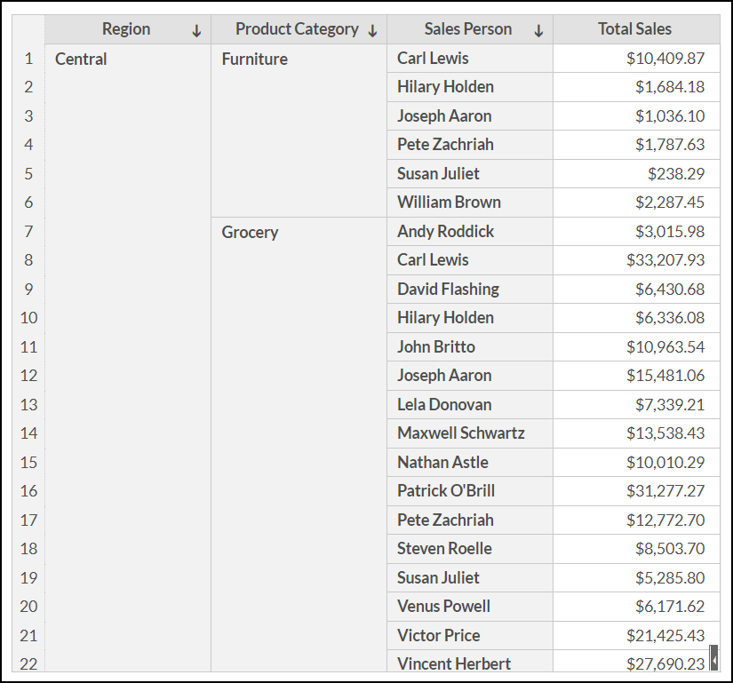This screenshot has height=683, width=733.
Task: Click the sort arrow in Region header
Action: (196, 31)
